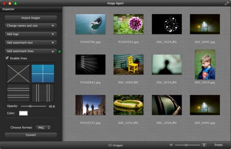Screen dimensions: 231x149
Task: Choose the vertical lines watermark pattern
Action: tap(43, 93)
